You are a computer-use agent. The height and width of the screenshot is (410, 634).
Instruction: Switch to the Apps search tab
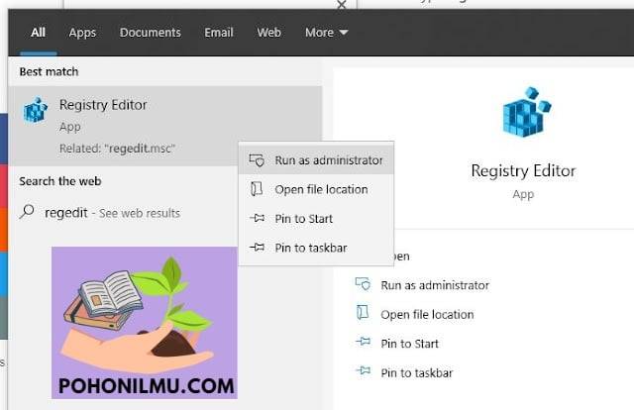coord(82,33)
